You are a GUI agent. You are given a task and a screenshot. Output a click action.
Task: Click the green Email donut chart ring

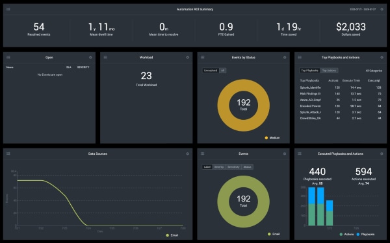(244, 182)
